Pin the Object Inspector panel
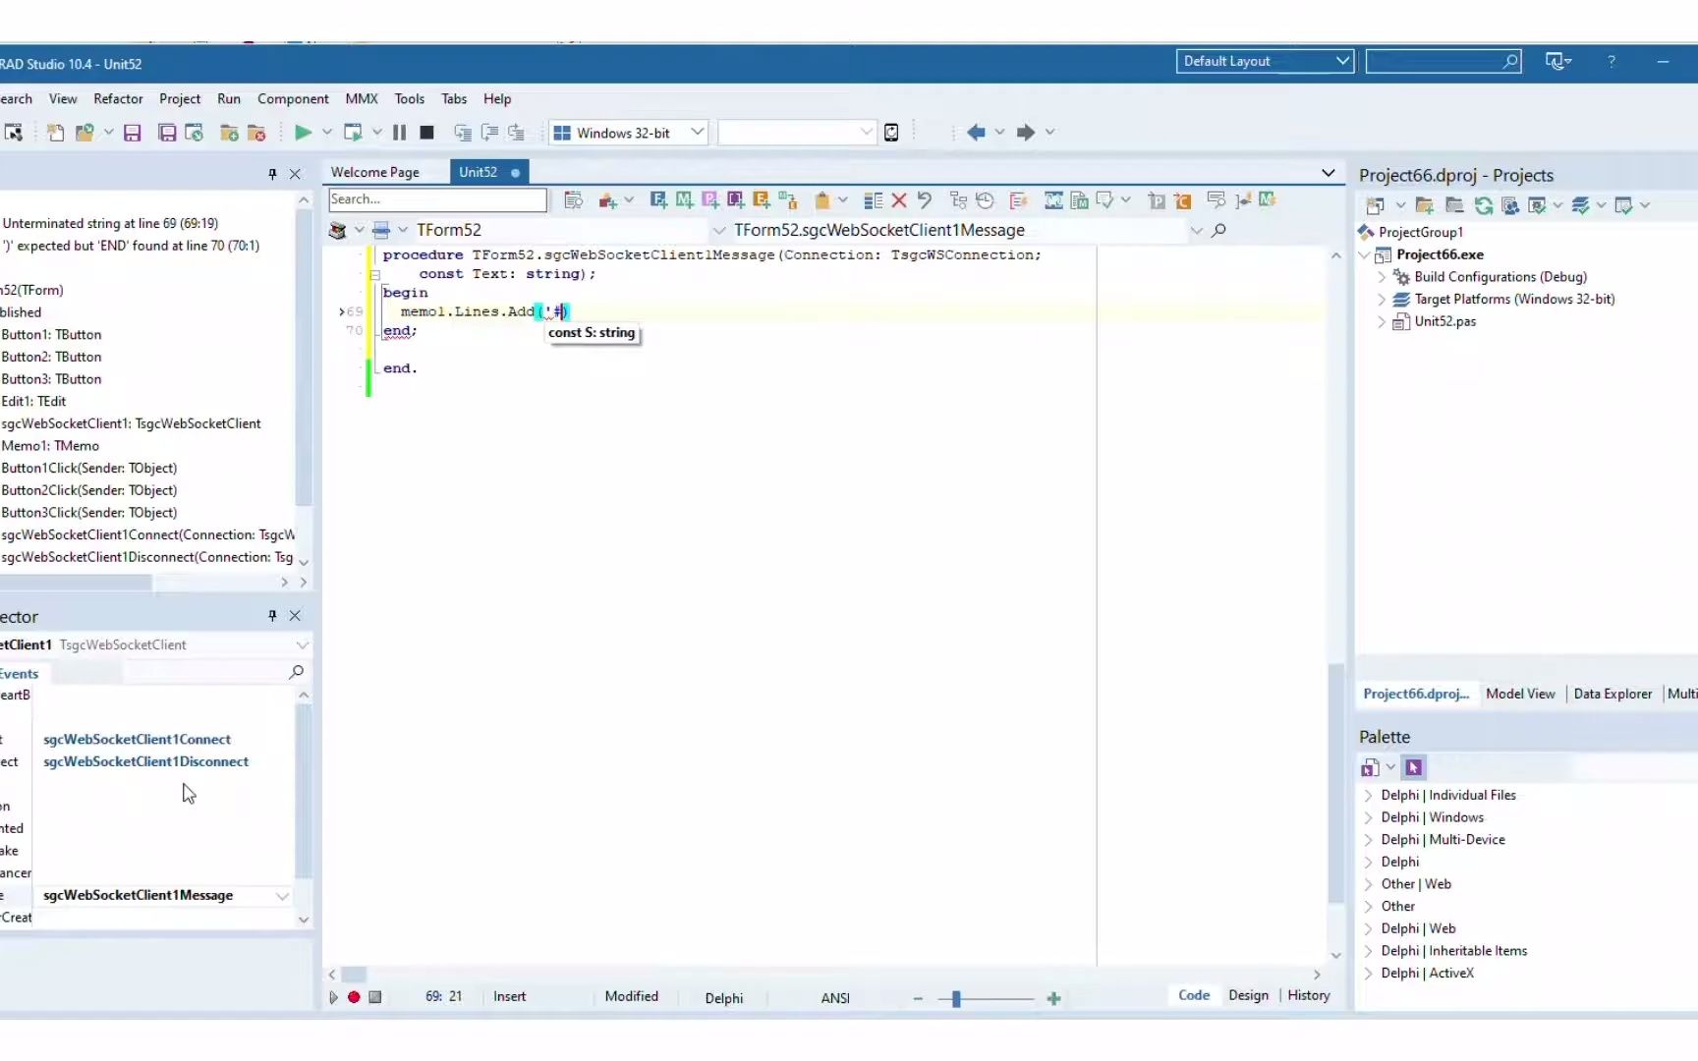The image size is (1698, 1061). (272, 616)
